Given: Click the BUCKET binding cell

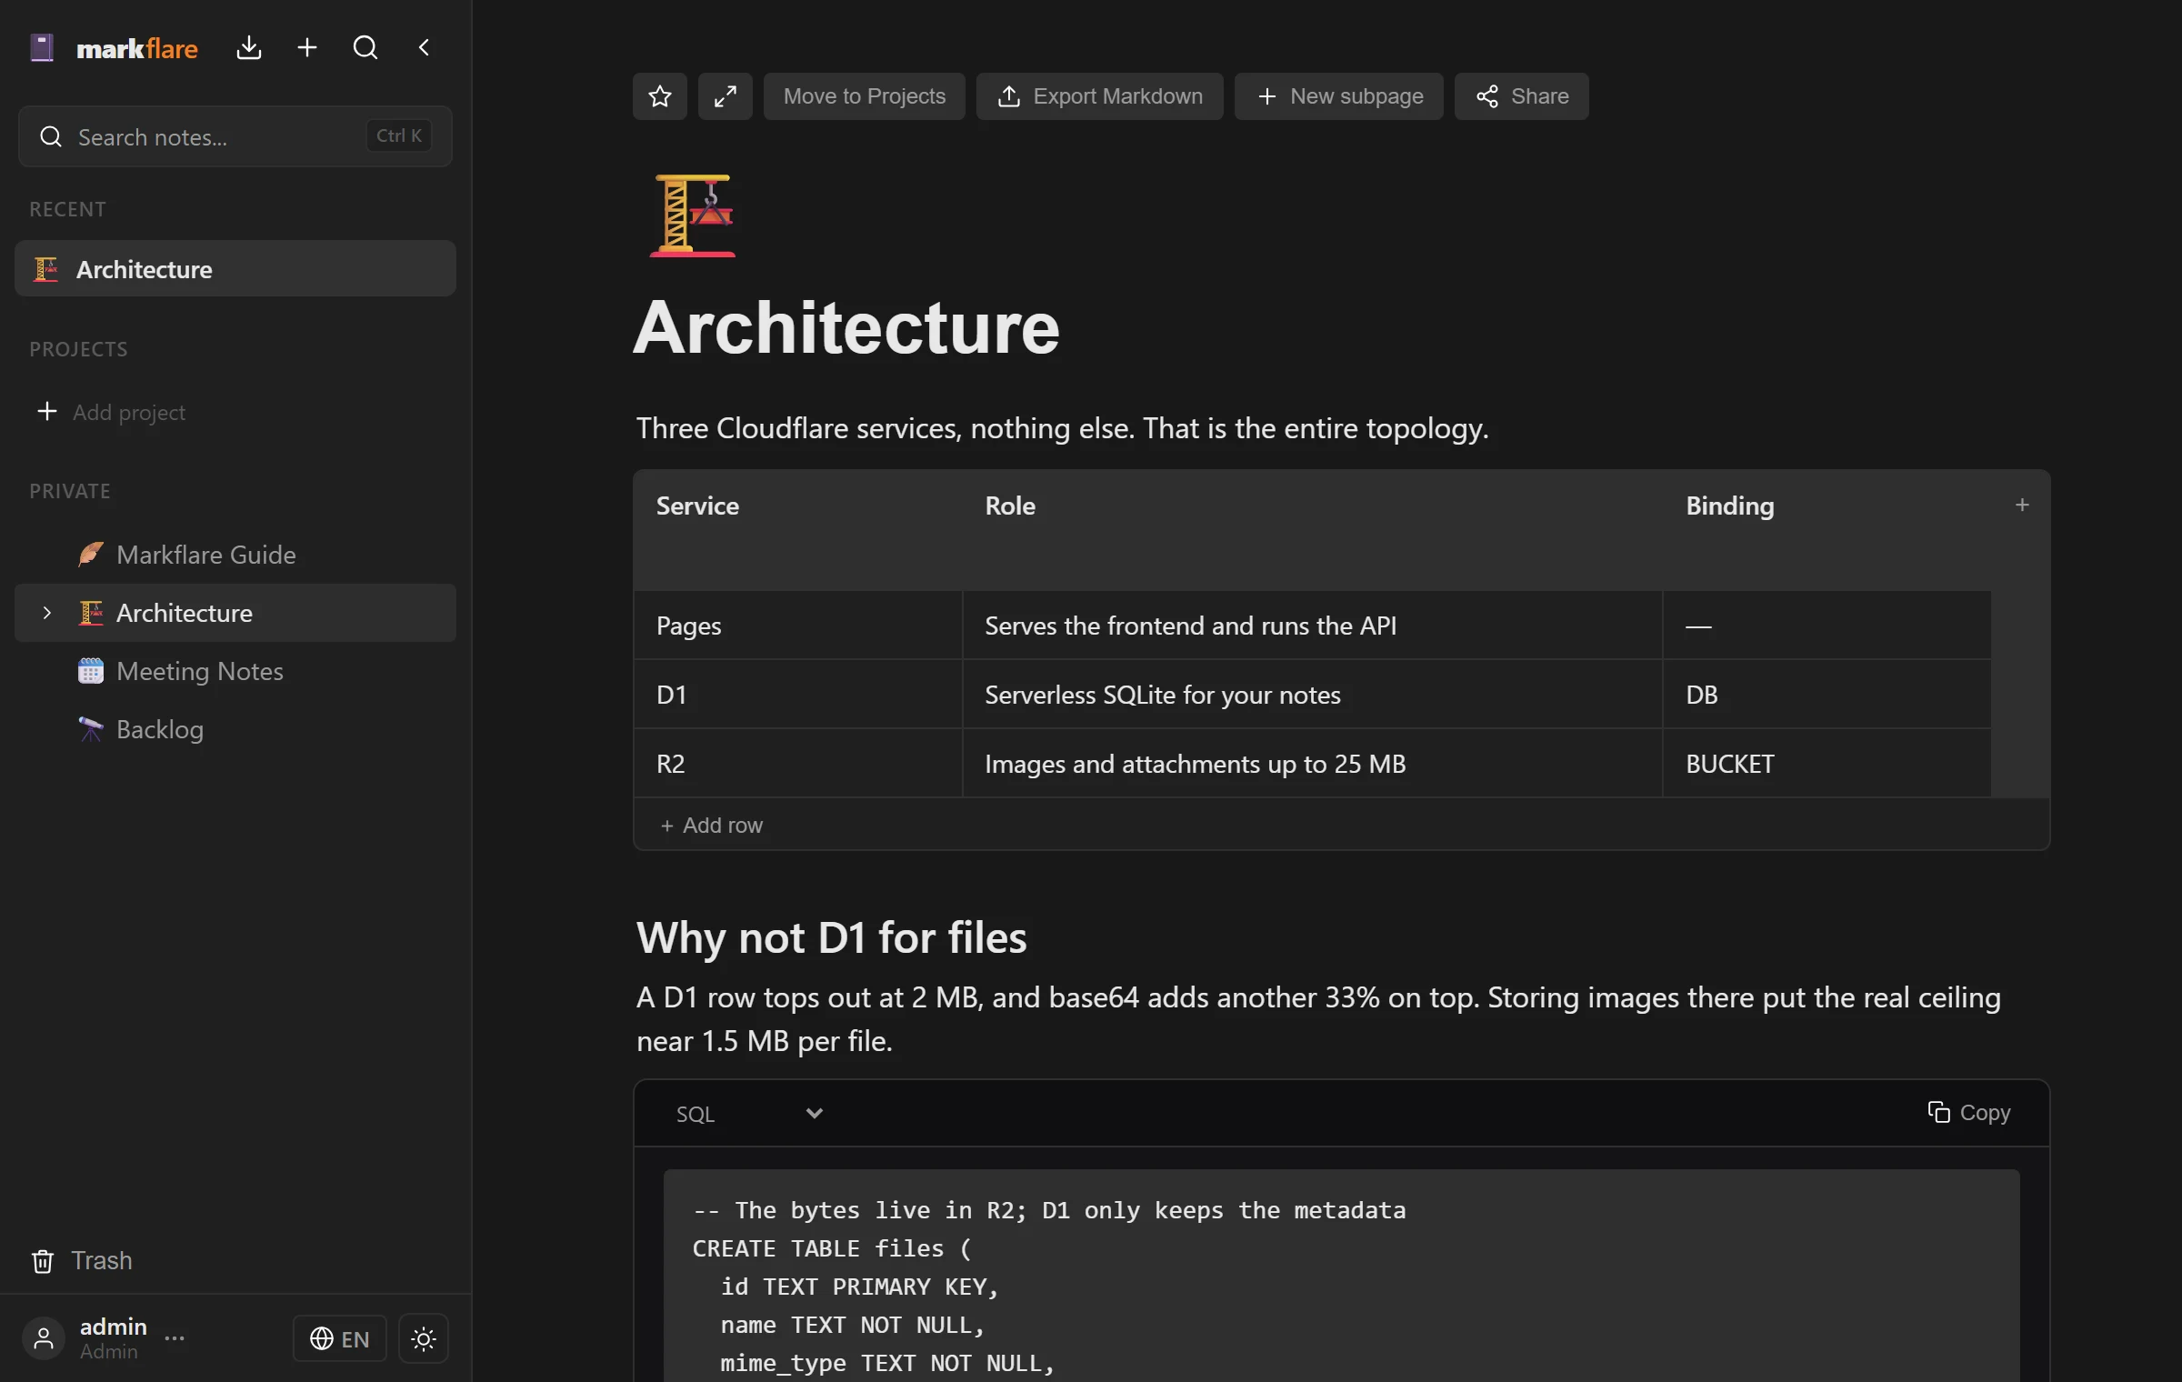Looking at the screenshot, I should [x=1827, y=764].
